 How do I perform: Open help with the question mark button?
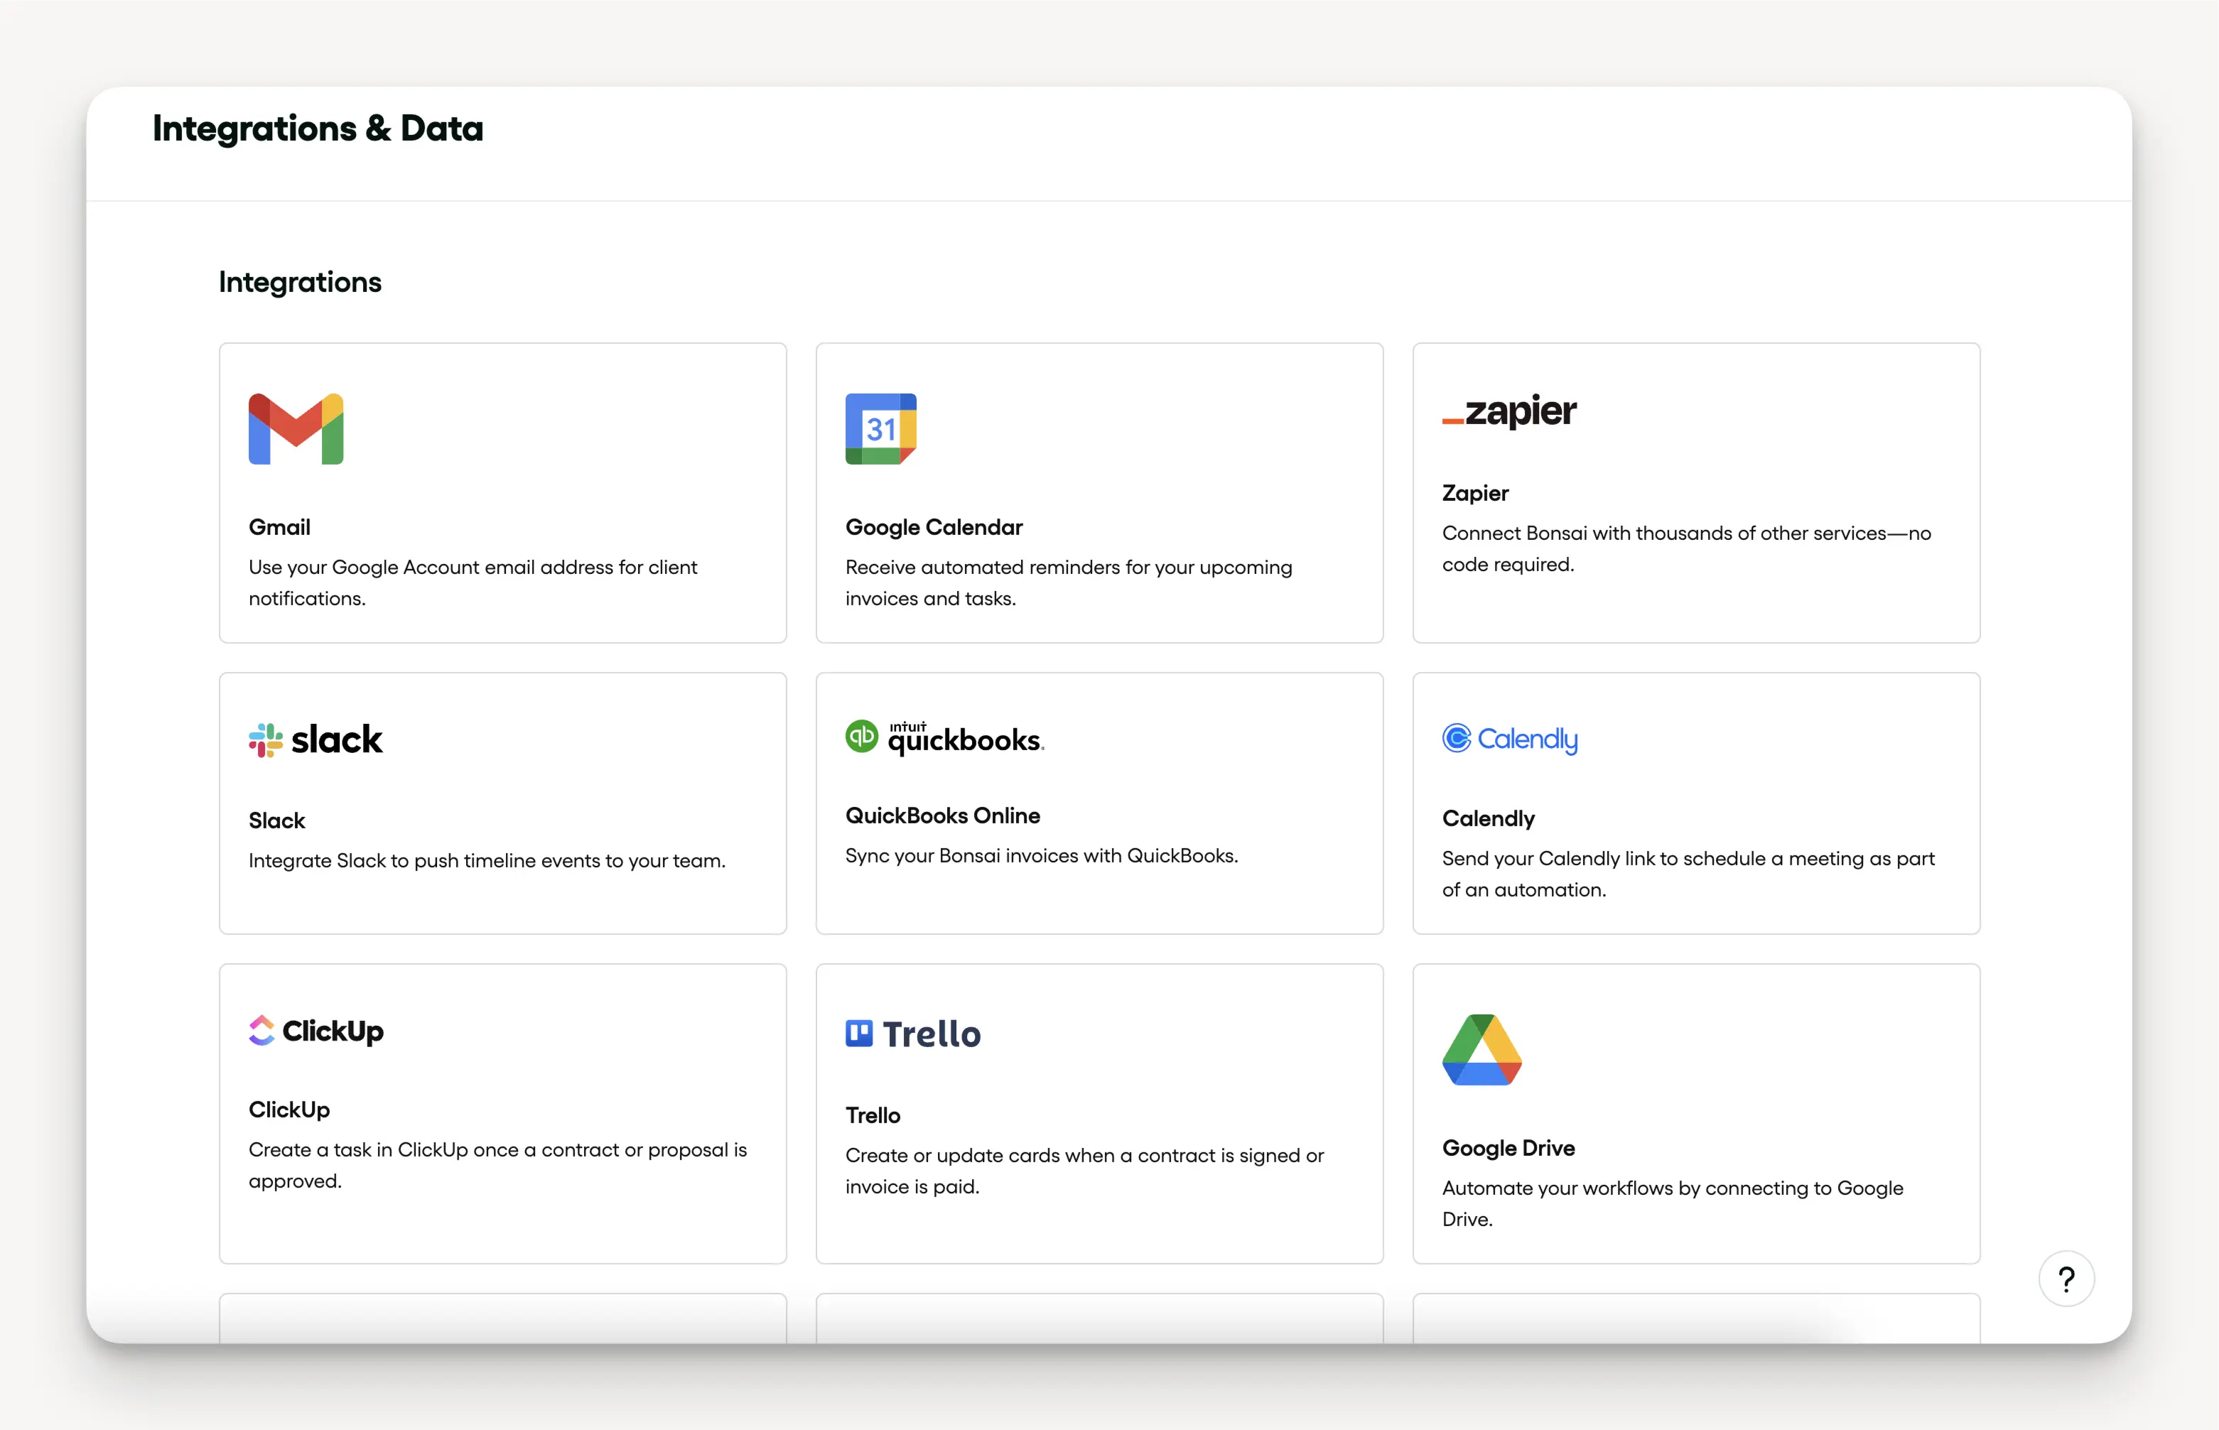pos(2066,1279)
